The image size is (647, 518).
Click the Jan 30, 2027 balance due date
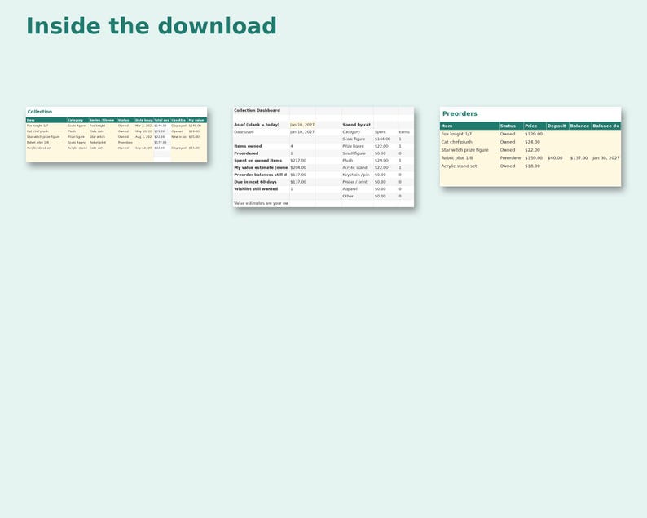605,157
